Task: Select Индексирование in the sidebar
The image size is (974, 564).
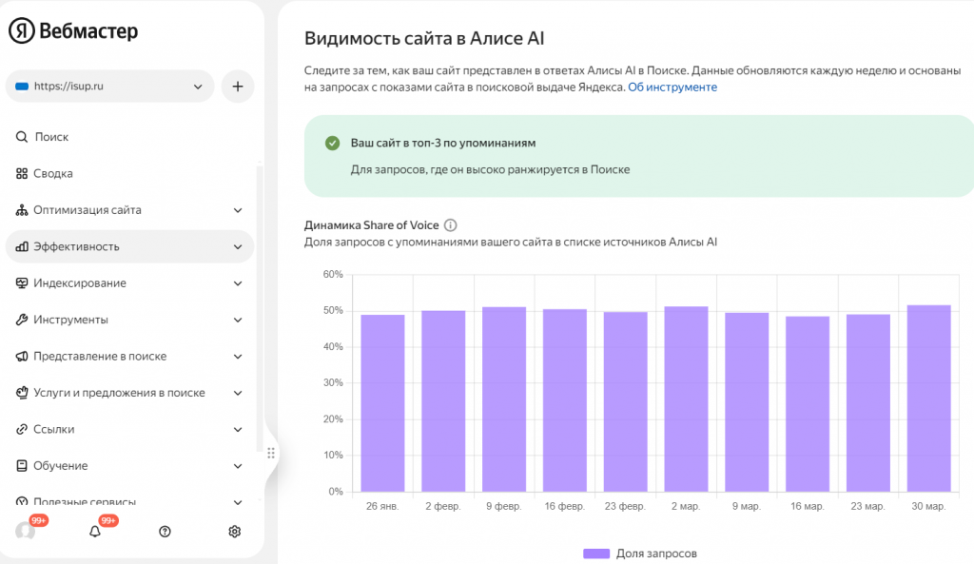Action: tap(80, 283)
